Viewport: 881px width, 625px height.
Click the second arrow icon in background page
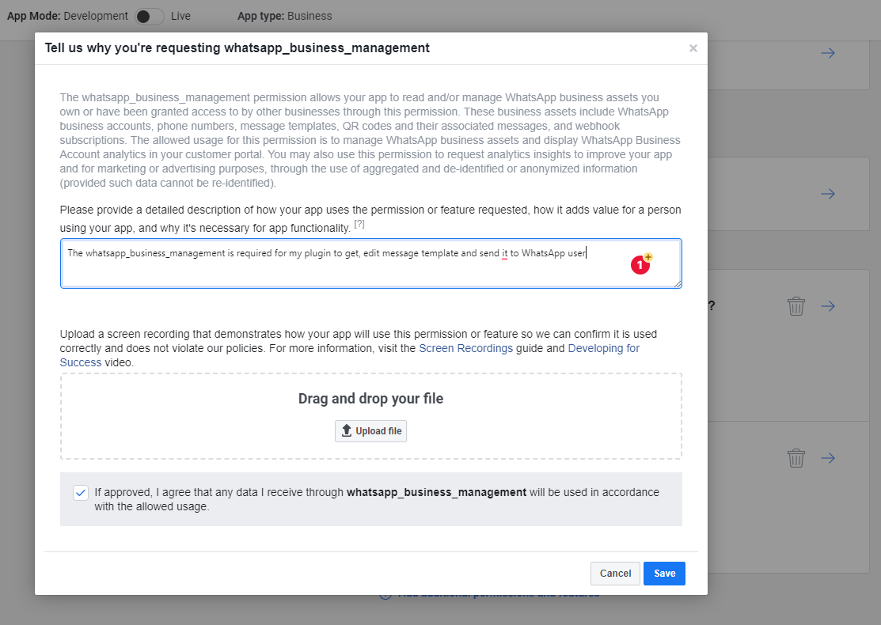pyautogui.click(x=828, y=194)
